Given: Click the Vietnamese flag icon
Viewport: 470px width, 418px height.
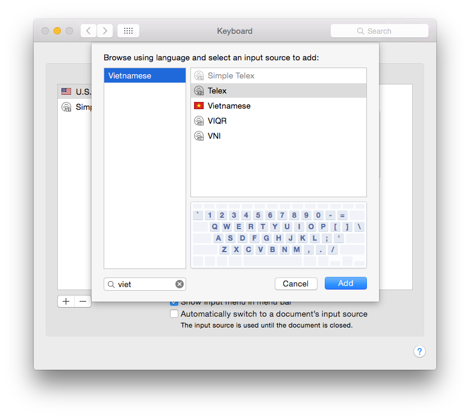Looking at the screenshot, I should click(x=199, y=106).
